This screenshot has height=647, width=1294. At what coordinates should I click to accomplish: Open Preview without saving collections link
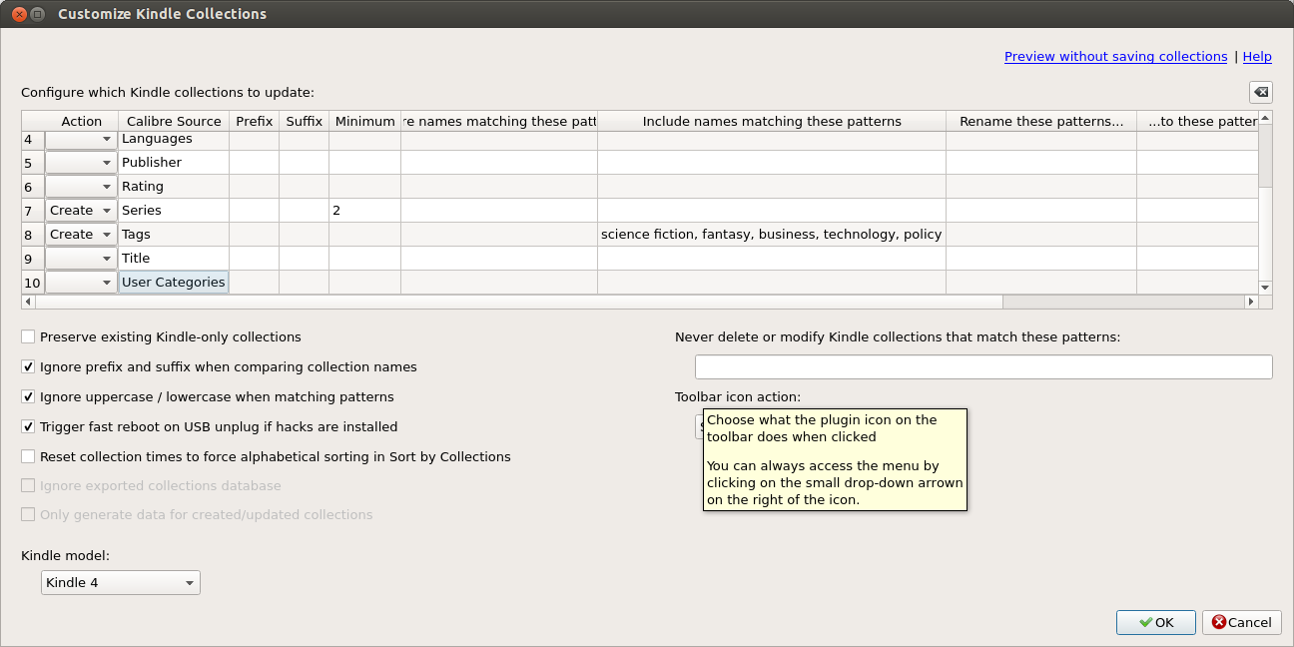1115,57
